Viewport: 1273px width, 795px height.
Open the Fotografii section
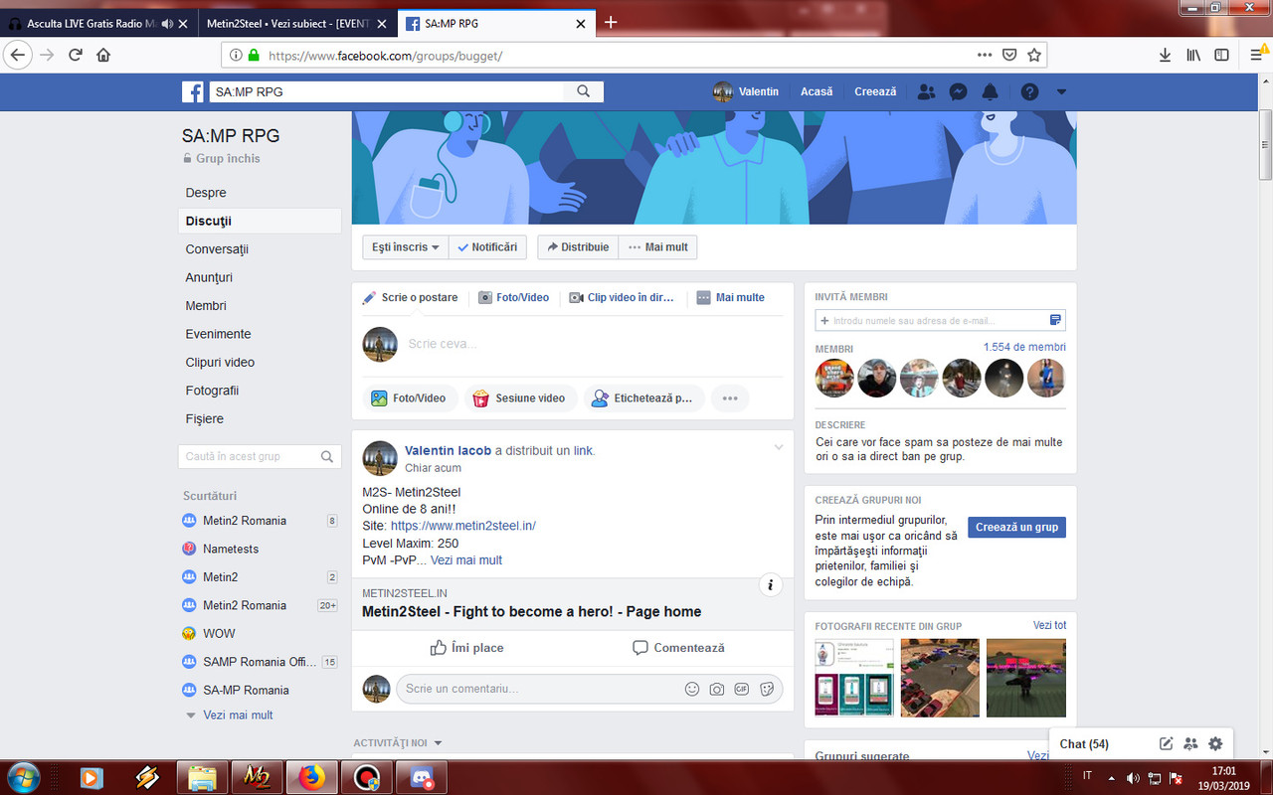tap(212, 391)
